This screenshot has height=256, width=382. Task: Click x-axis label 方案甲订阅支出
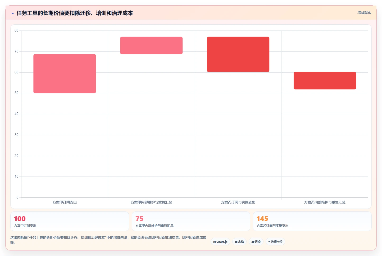coord(65,202)
